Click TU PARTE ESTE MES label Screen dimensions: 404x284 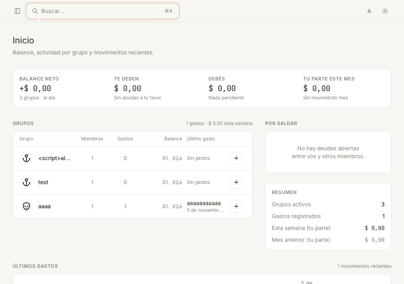(x=329, y=78)
